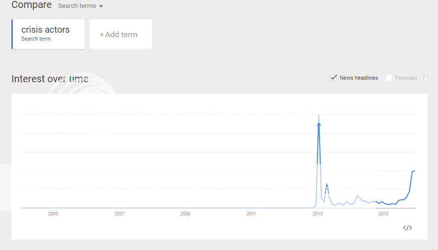Click the 2013 axis label
The width and height of the screenshot is (438, 250).
pyautogui.click(x=317, y=214)
